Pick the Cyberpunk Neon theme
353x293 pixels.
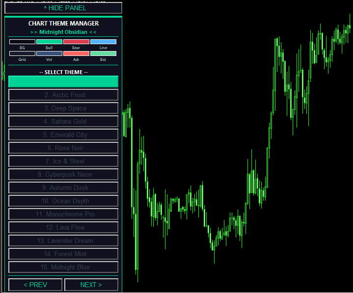(x=63, y=174)
